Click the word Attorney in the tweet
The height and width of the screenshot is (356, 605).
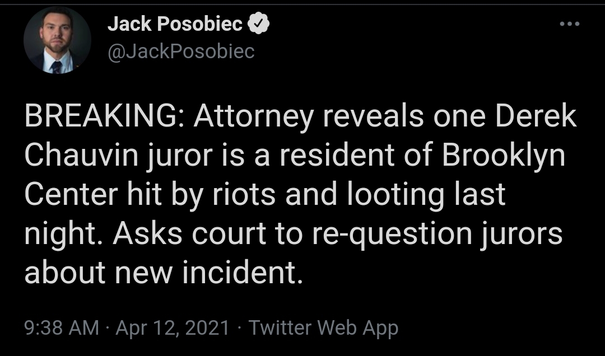254,117
